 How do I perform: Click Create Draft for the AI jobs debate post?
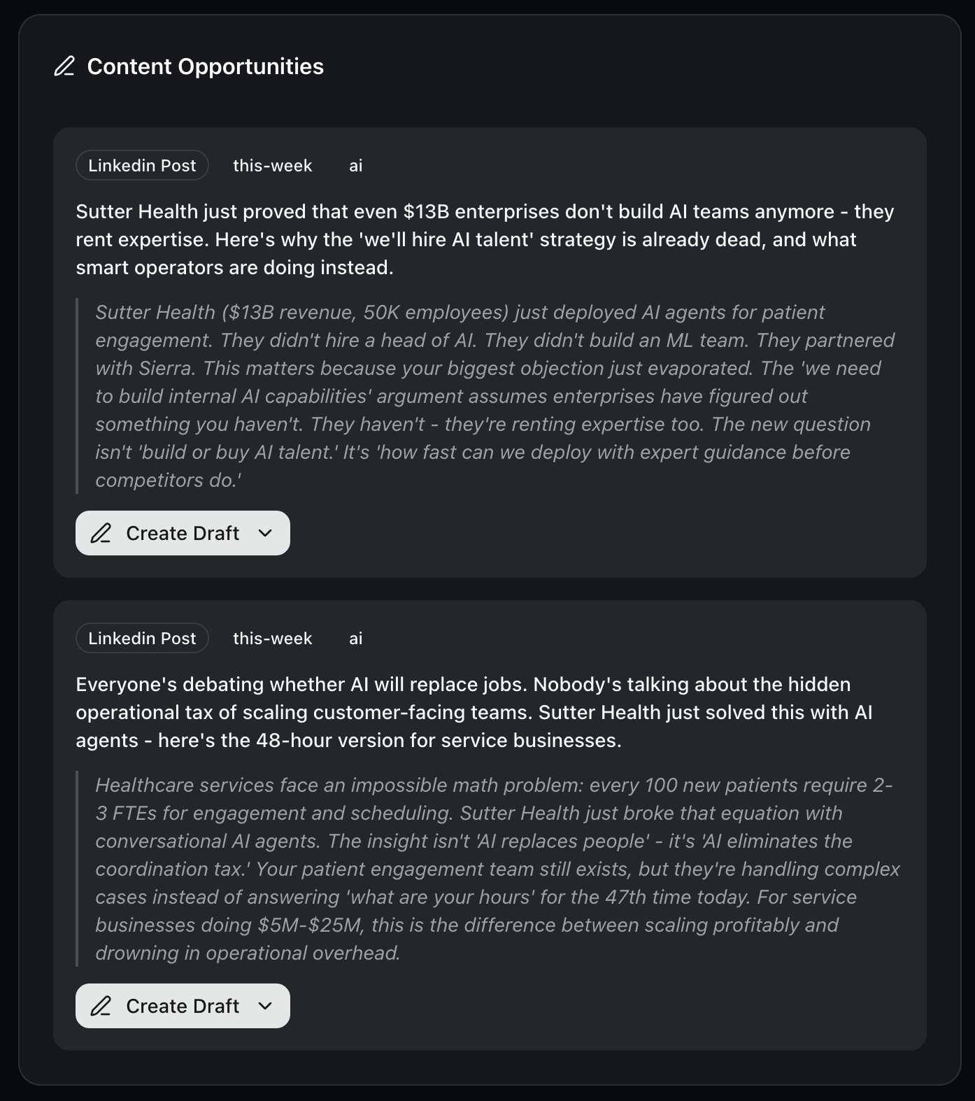(x=182, y=1006)
